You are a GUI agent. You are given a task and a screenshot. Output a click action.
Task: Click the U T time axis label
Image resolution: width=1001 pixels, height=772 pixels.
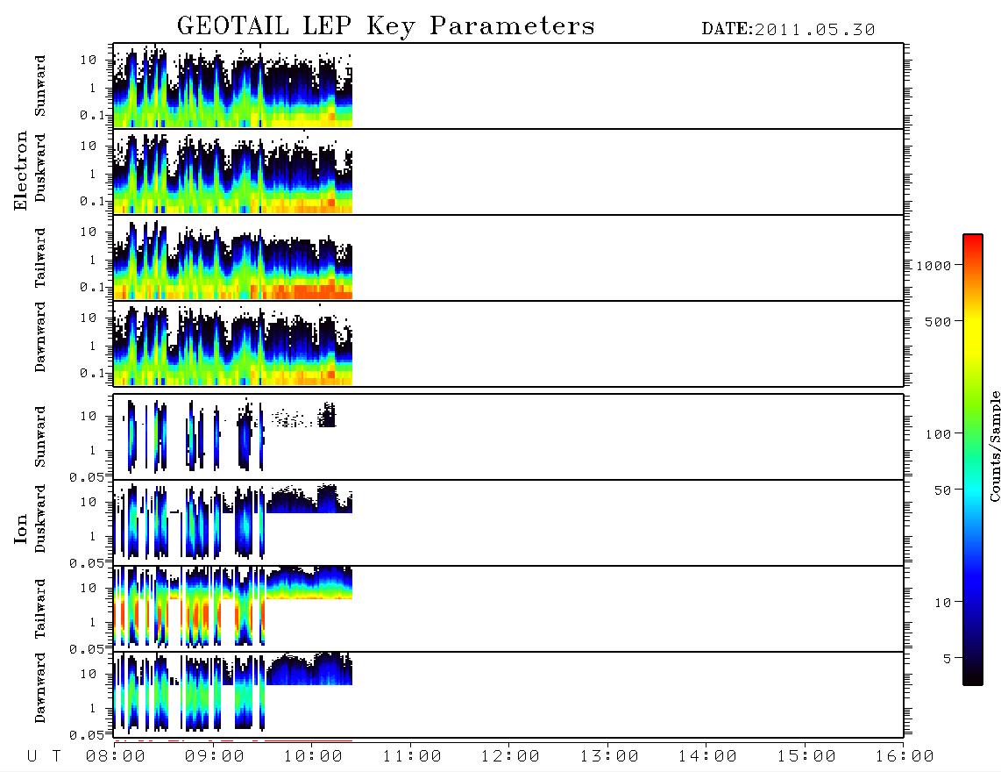[44, 756]
